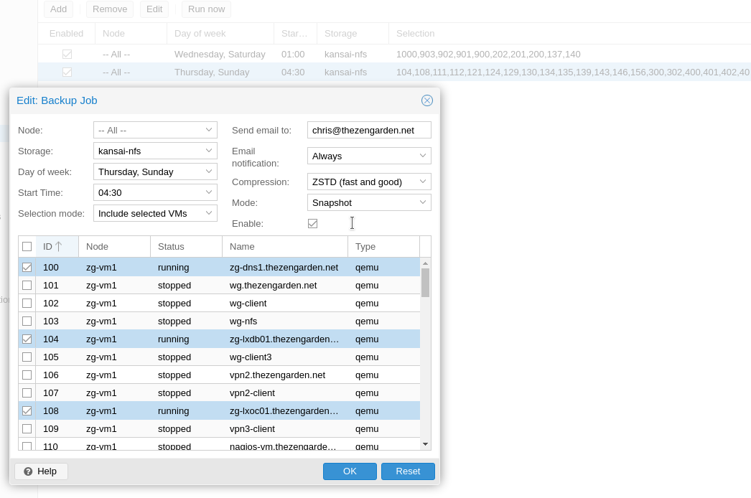
Task: Click the VM list scroll up arrow
Action: 425,263
